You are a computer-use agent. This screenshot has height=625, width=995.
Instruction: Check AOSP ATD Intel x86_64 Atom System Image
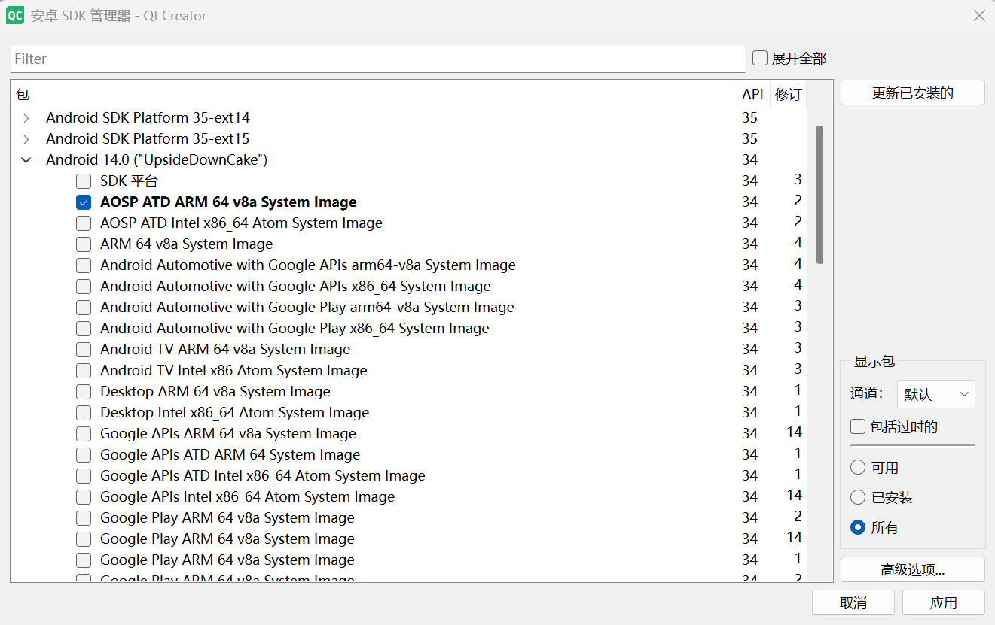(x=84, y=223)
